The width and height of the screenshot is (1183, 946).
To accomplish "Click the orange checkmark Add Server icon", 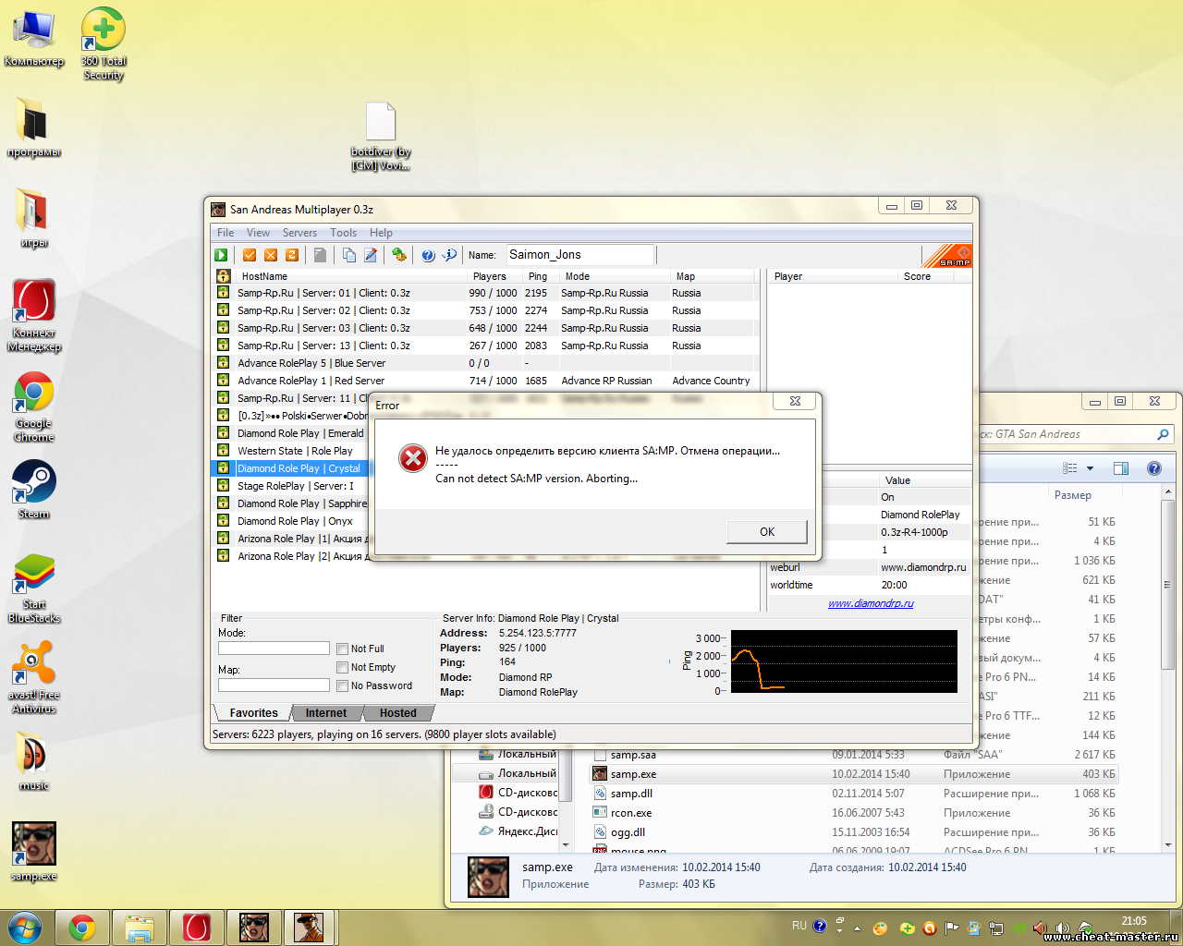I will click(x=250, y=255).
